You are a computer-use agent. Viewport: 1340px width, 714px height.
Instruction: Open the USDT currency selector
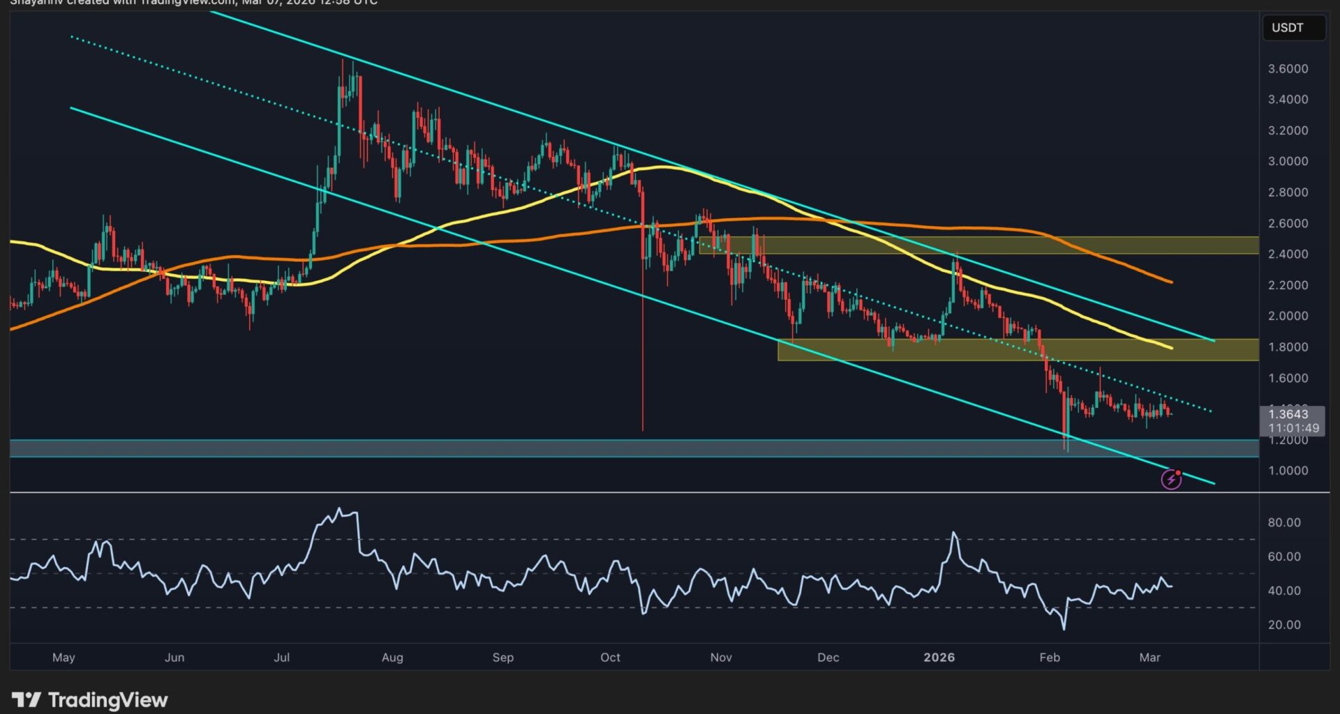[x=1293, y=28]
